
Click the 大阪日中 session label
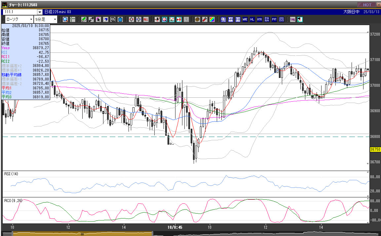pyautogui.click(x=351, y=12)
